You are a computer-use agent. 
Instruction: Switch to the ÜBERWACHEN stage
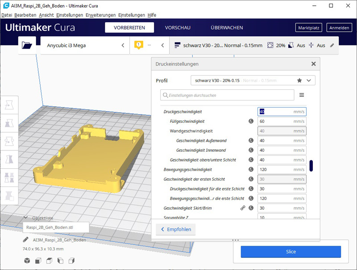click(x=227, y=28)
